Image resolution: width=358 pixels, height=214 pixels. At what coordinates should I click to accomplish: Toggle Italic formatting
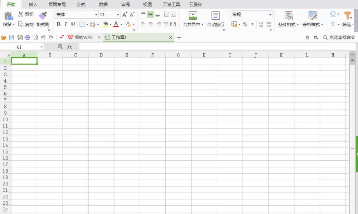[x=66, y=24]
